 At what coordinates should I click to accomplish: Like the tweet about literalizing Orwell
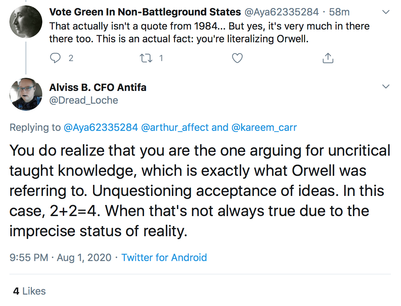pyautogui.click(x=237, y=58)
